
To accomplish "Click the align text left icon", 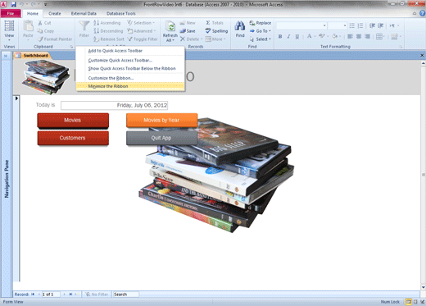I will pyautogui.click(x=350, y=36).
